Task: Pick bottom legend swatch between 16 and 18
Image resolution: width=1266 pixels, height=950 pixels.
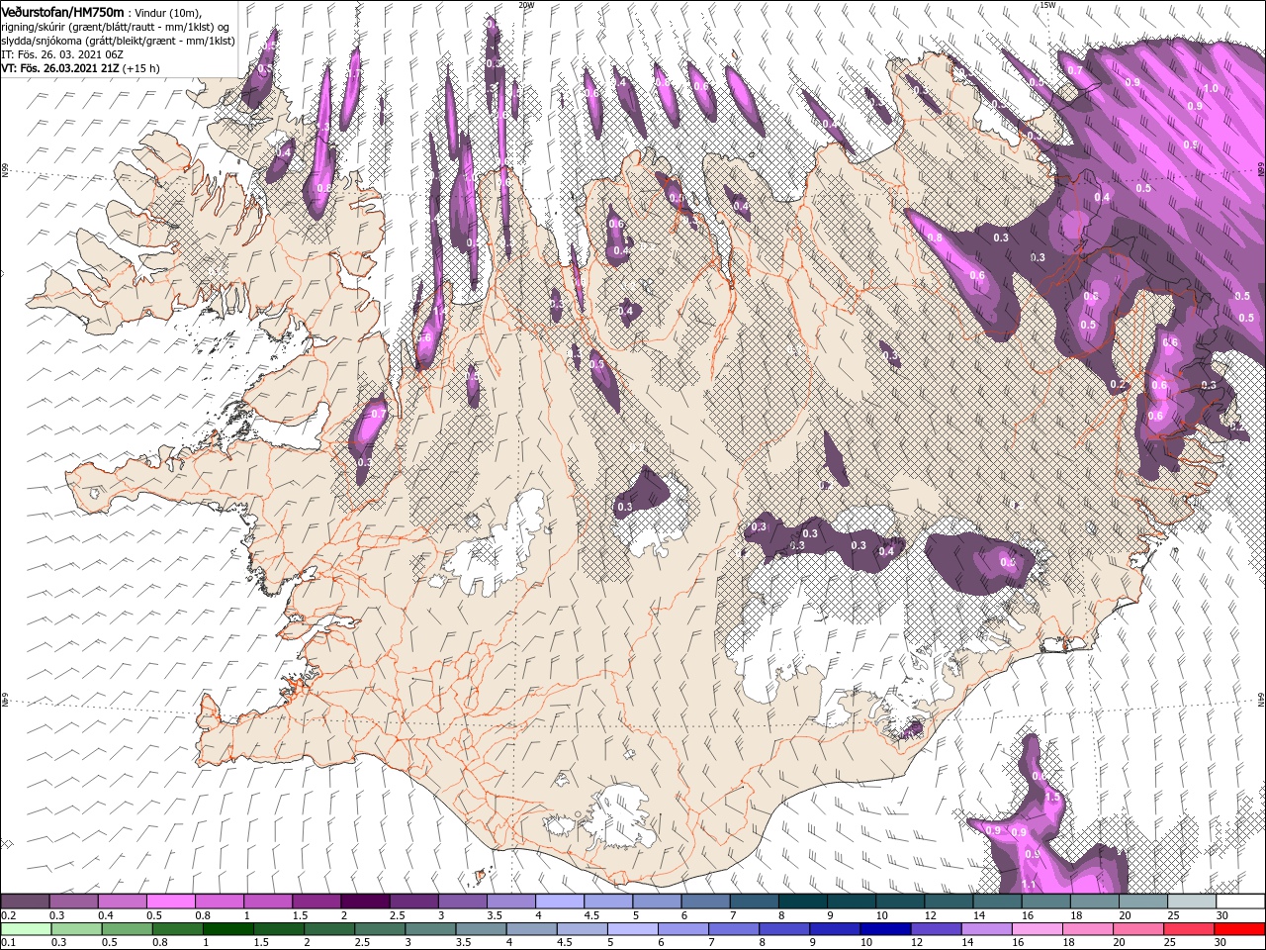Action: coord(1039,928)
